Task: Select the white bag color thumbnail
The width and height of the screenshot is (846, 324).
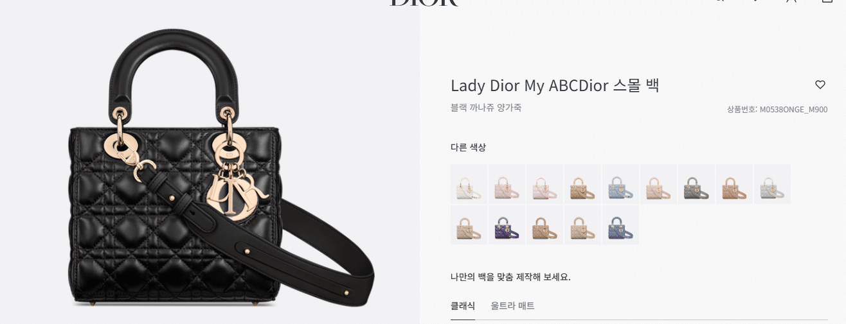Action: point(469,184)
